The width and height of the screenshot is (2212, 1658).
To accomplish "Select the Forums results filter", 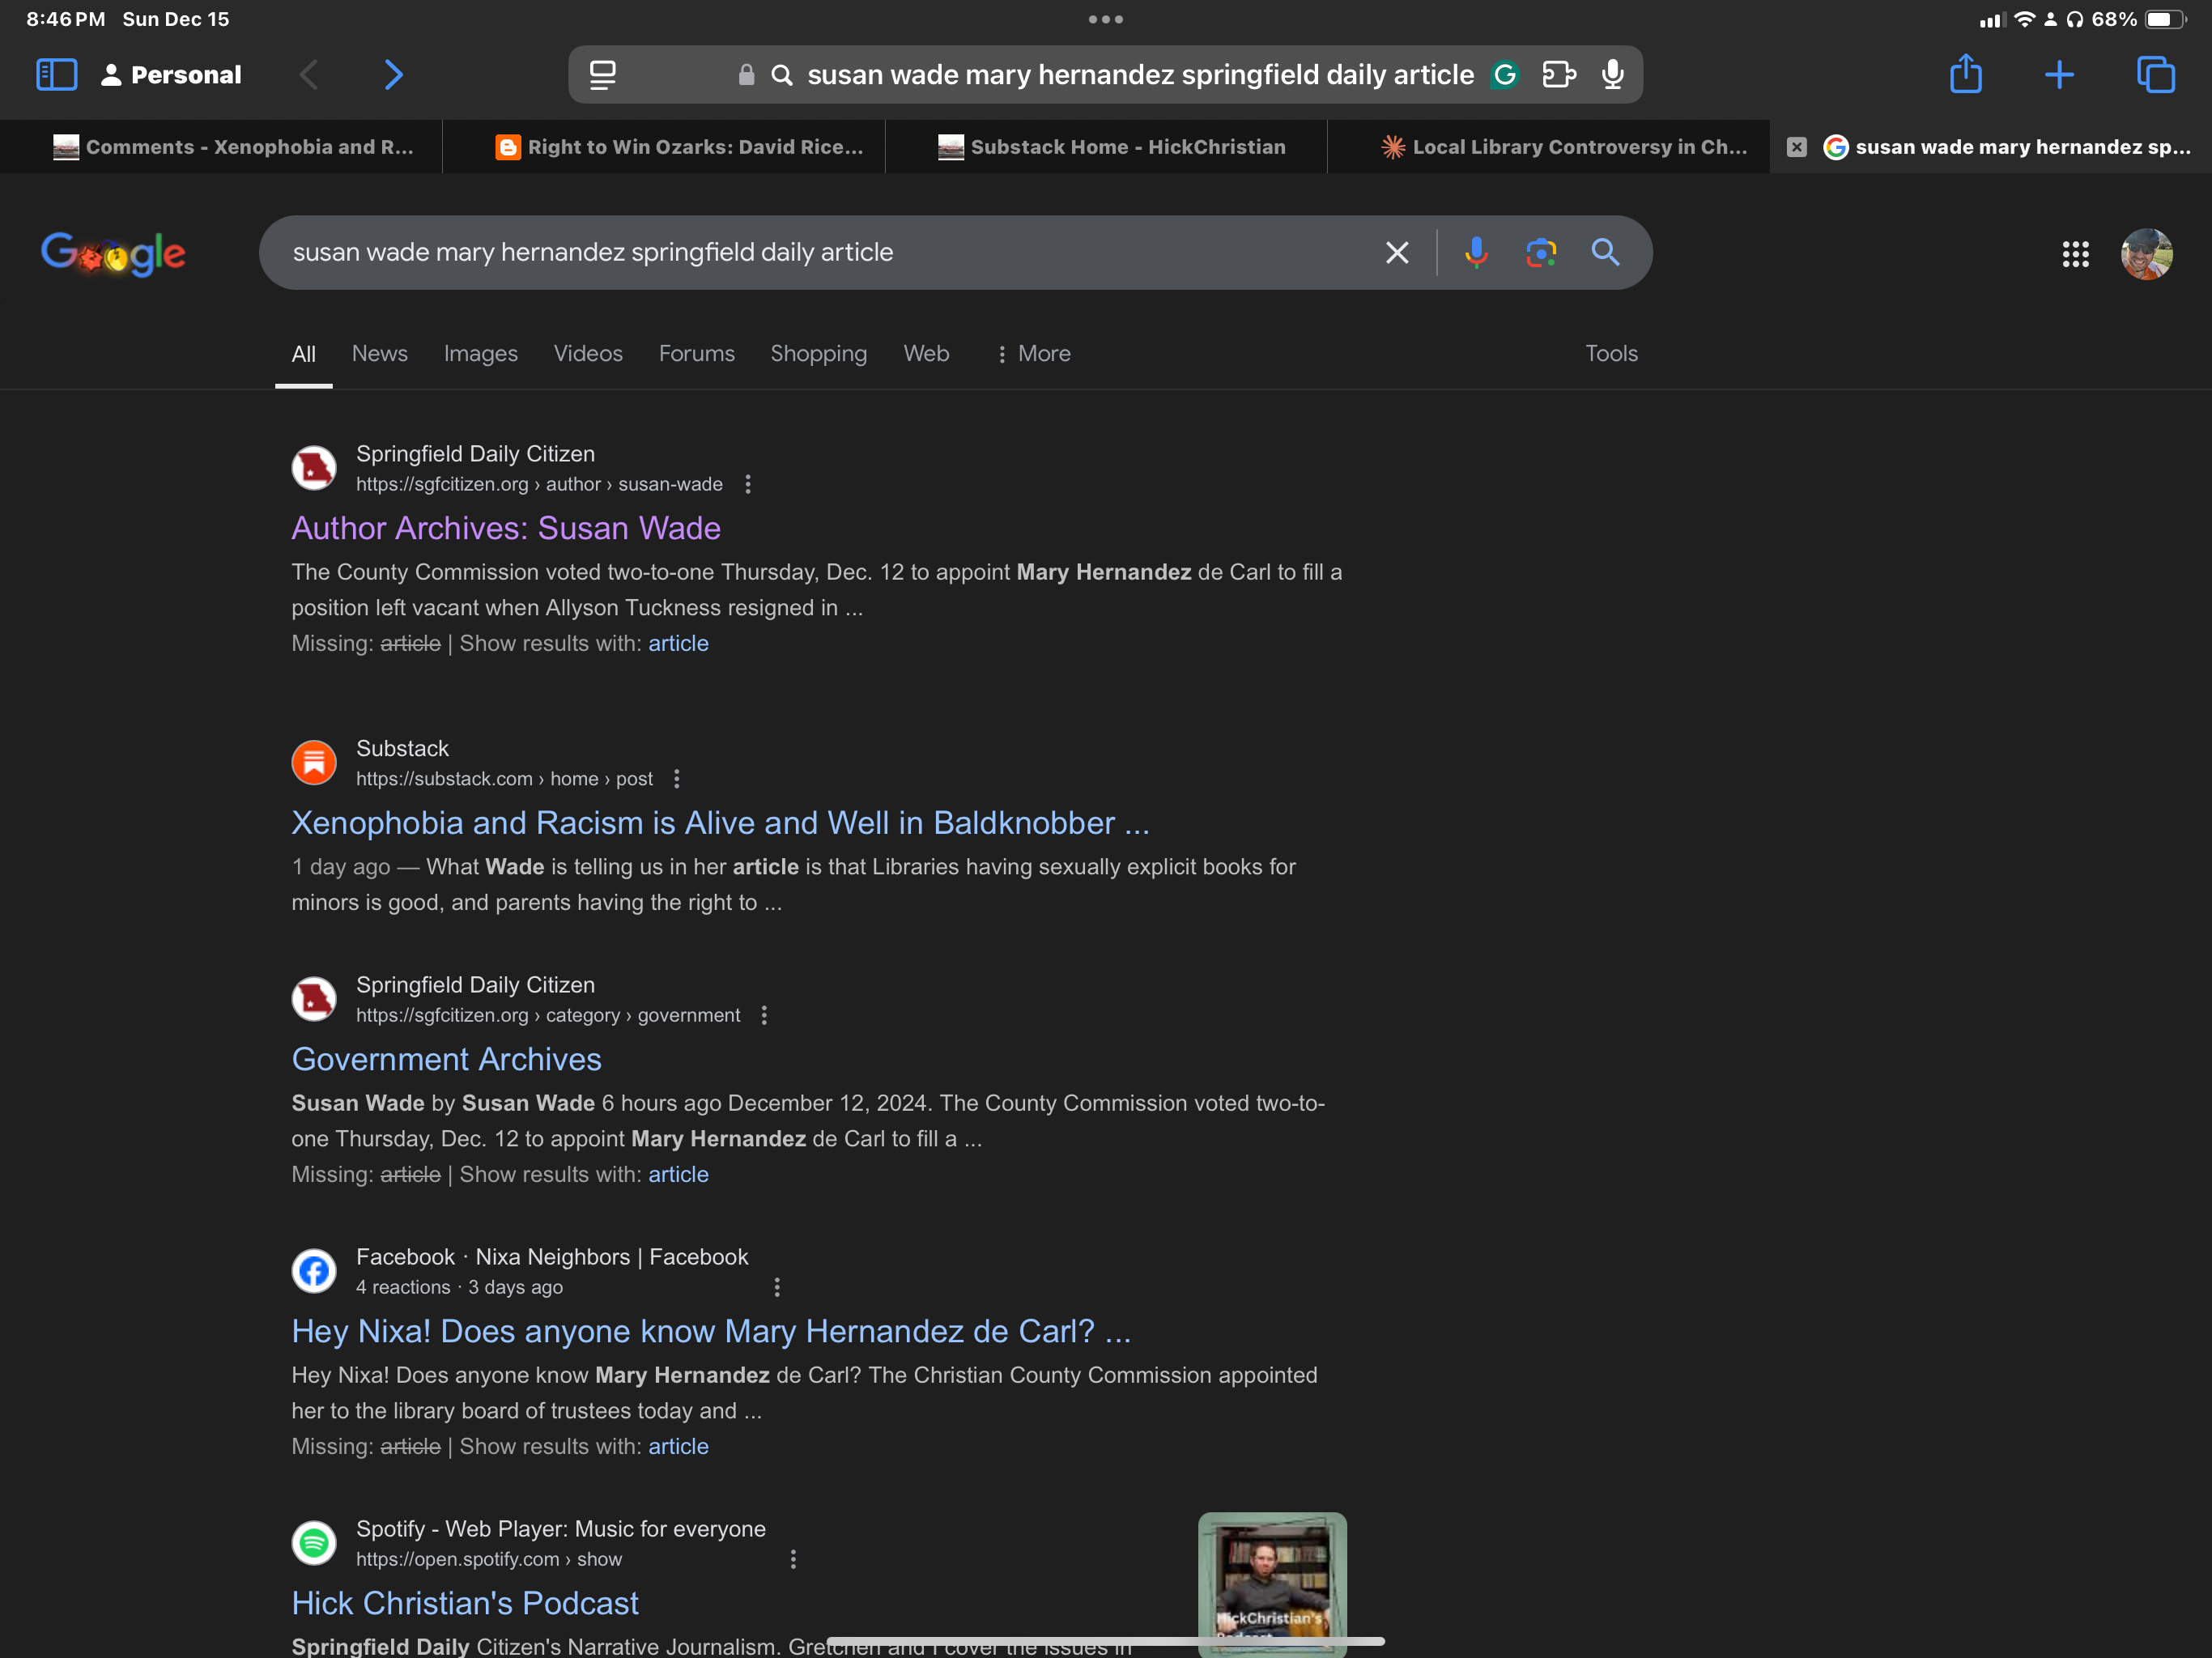I will 697,354.
